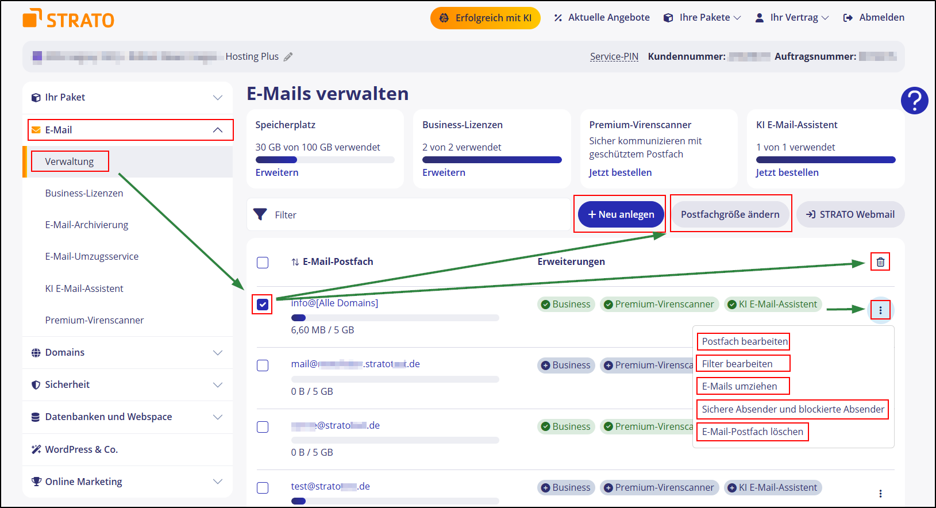Image resolution: width=936 pixels, height=508 pixels.
Task: Choose Postfach bearbeiten from context menu
Action: 745,341
